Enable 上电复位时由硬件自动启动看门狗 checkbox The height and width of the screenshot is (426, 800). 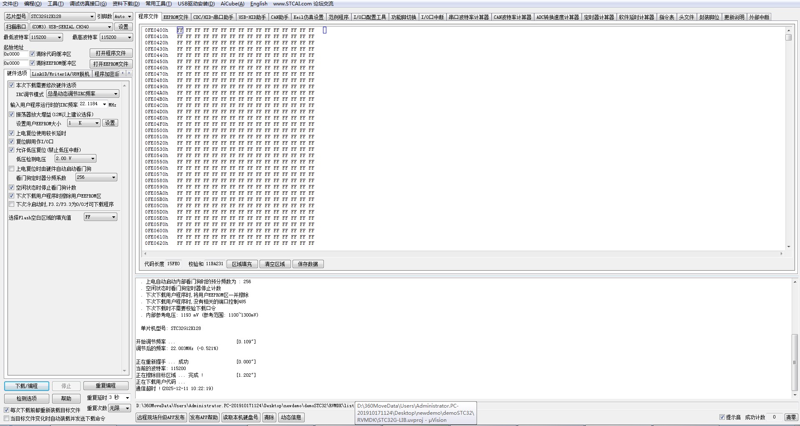[12, 169]
